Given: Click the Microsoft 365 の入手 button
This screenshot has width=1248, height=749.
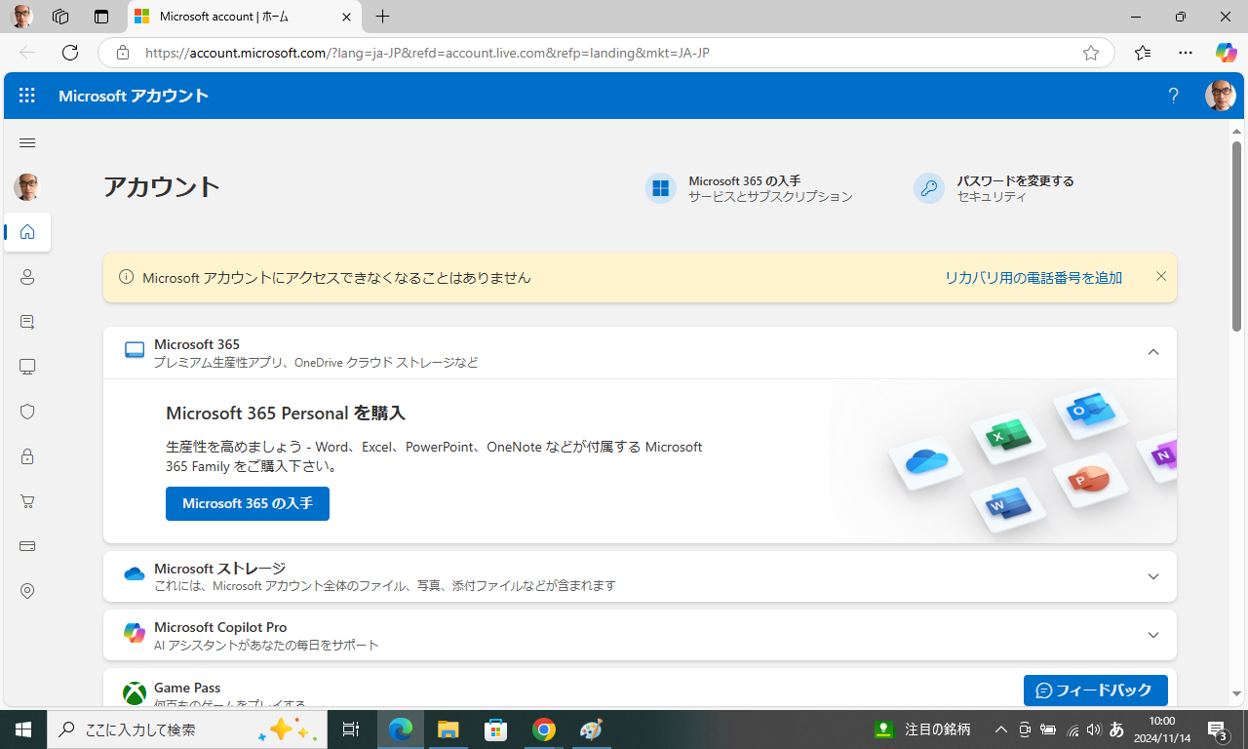Looking at the screenshot, I should coord(247,503).
